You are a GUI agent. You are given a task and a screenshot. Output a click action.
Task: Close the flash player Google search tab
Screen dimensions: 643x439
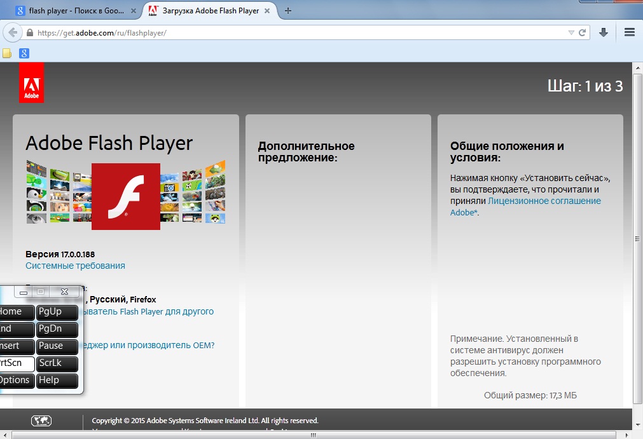(134, 11)
